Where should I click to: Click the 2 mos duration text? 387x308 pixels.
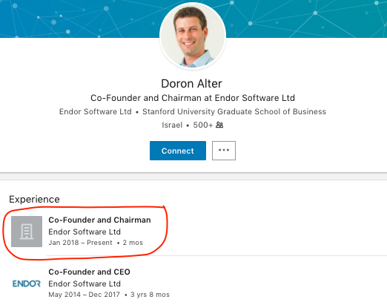coord(133,243)
